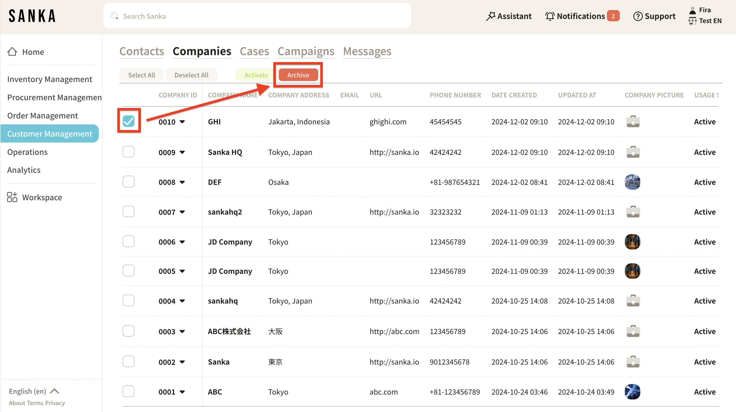736x412 pixels.
Task: Select the checkbox for company 0001
Action: coord(128,391)
